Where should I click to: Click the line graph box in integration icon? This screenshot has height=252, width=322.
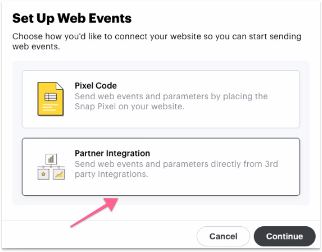pos(59,174)
